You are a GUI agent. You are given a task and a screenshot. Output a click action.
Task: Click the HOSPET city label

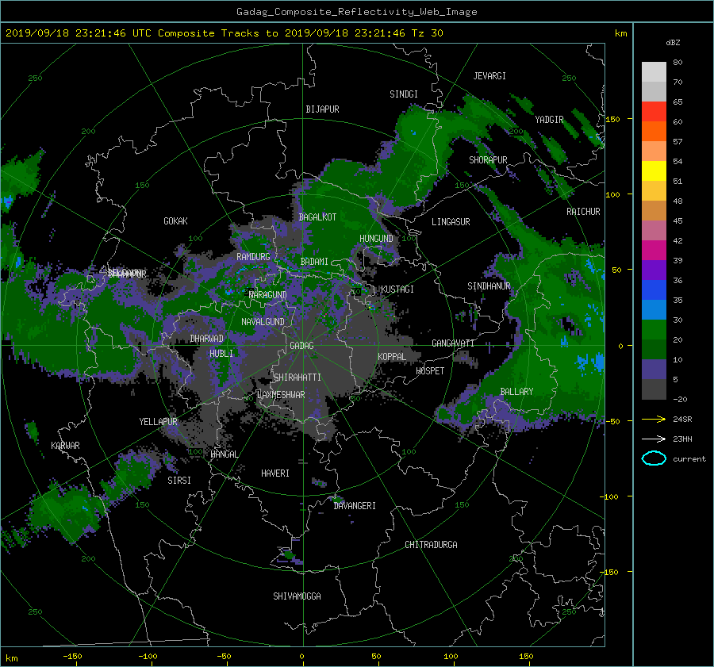pos(430,371)
